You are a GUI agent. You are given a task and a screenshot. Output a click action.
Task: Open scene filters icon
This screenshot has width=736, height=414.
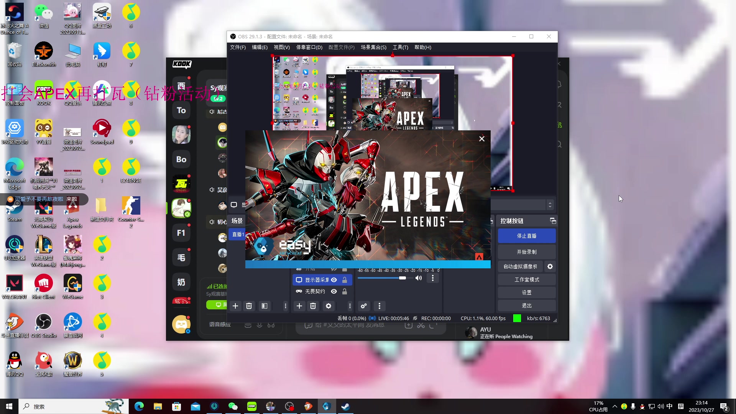264,306
